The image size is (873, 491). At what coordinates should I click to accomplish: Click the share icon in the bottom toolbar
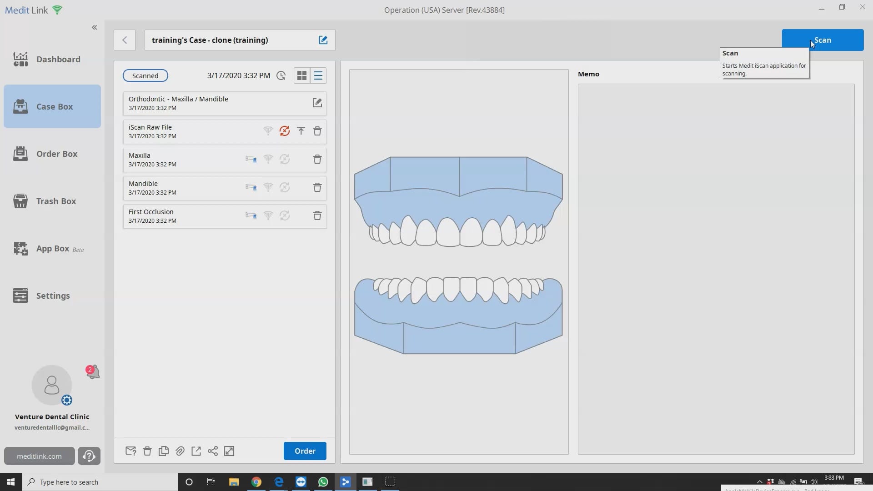(212, 451)
